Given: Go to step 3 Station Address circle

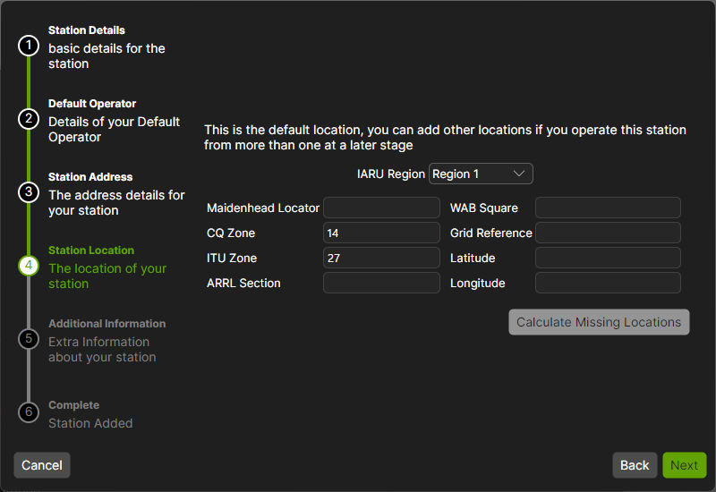Looking at the screenshot, I should tap(29, 192).
